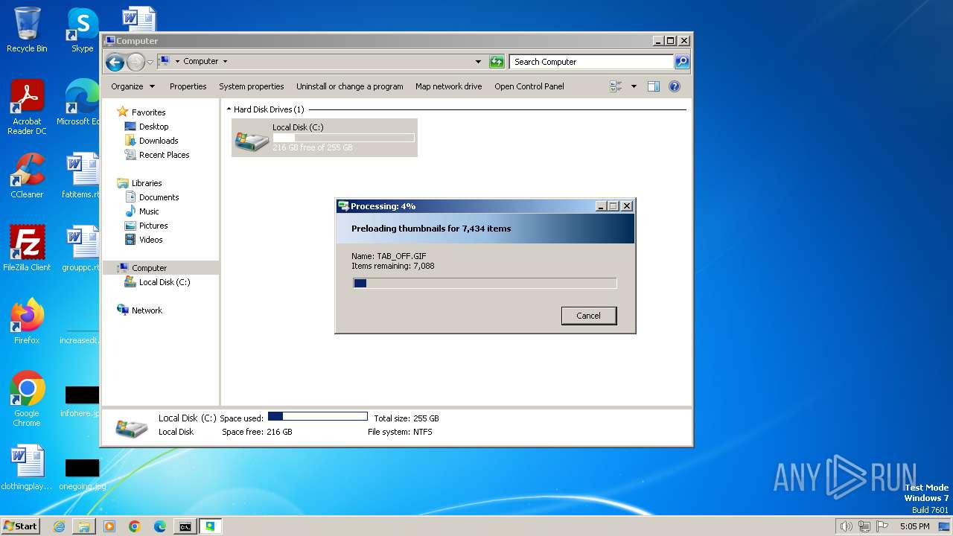Screen dimensions: 953x536
Task: Open Favorites in navigation pane
Action: 148,112
